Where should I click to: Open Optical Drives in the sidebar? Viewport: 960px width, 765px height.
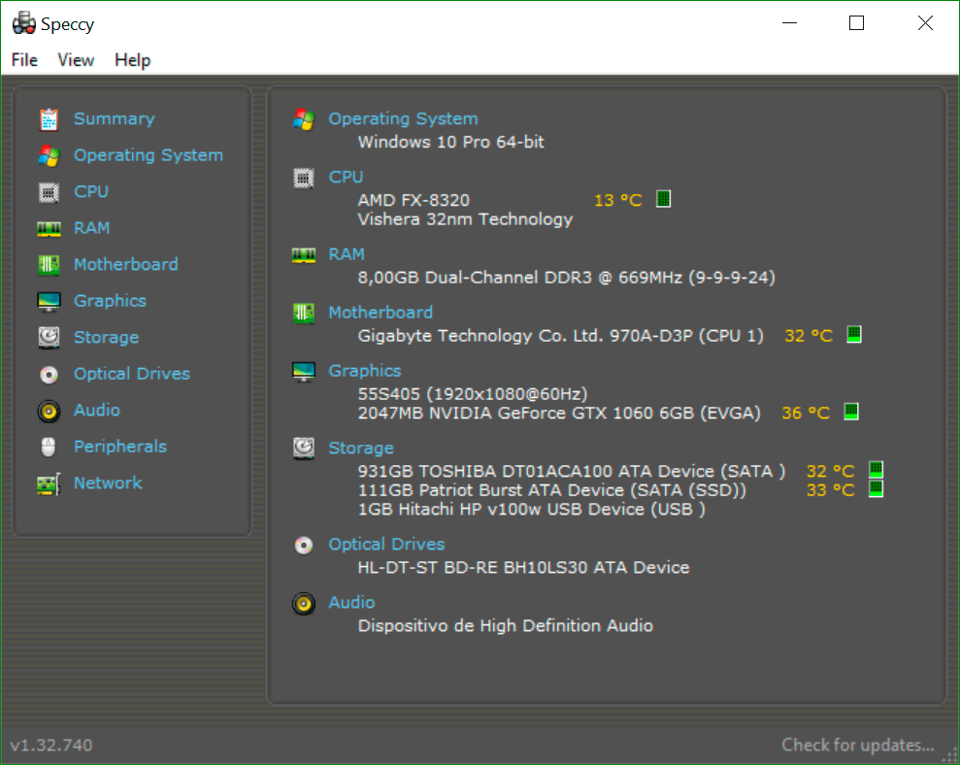pyautogui.click(x=132, y=374)
